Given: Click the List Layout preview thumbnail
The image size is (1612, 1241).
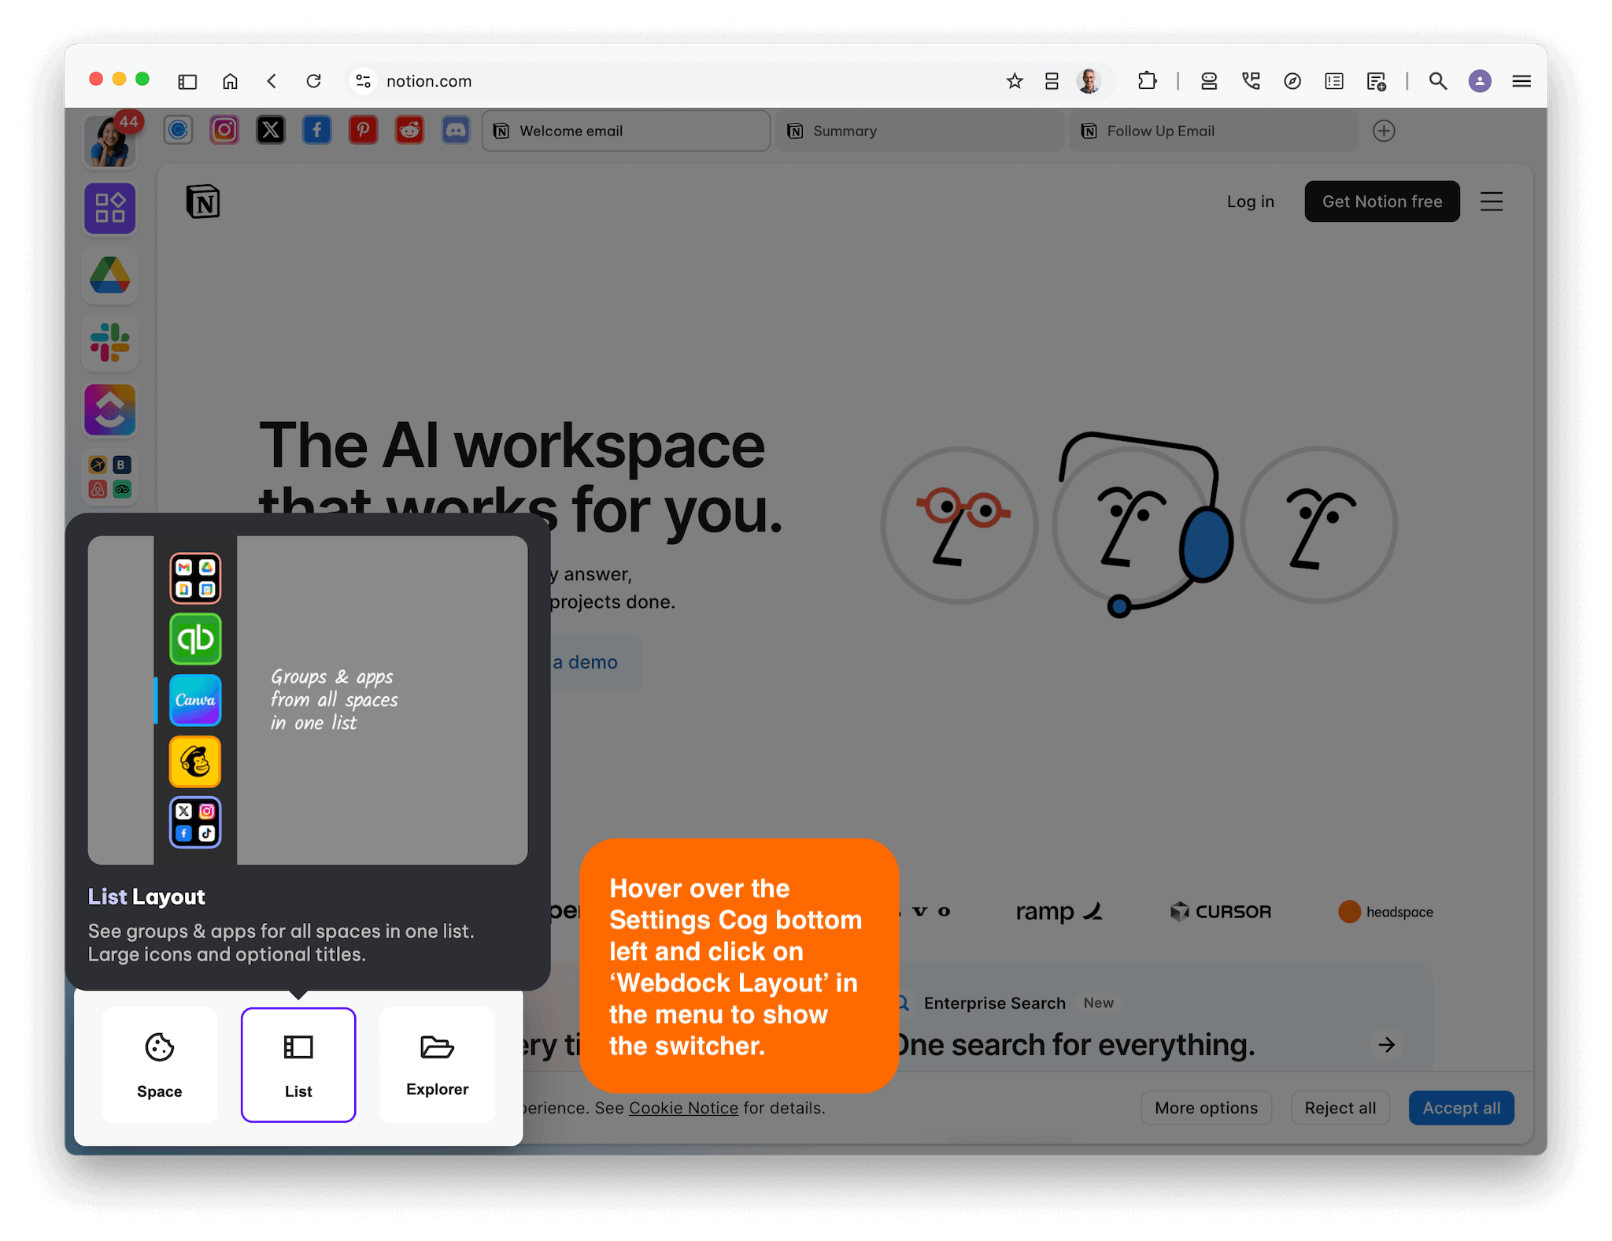Looking at the screenshot, I should [x=308, y=700].
